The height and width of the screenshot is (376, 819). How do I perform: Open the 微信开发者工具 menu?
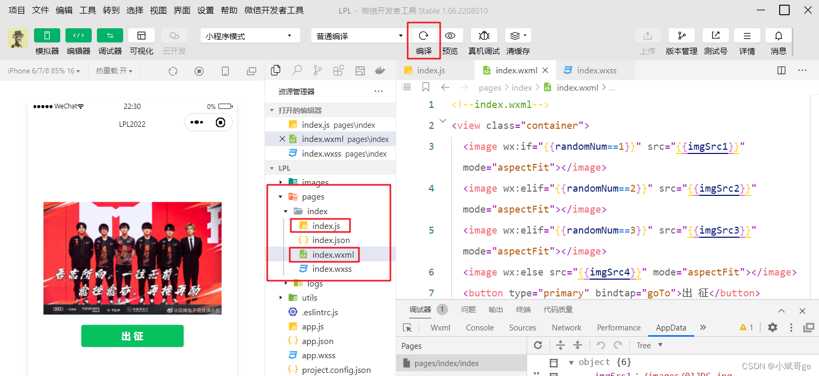(274, 10)
